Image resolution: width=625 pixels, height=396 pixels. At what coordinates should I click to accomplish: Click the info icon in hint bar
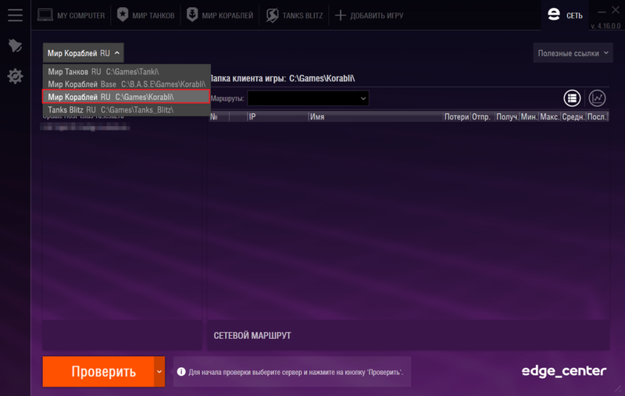[x=181, y=372]
